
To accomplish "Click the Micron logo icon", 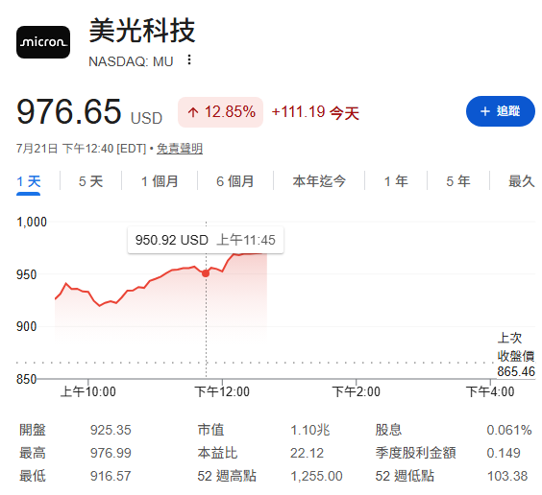I will pos(43,42).
